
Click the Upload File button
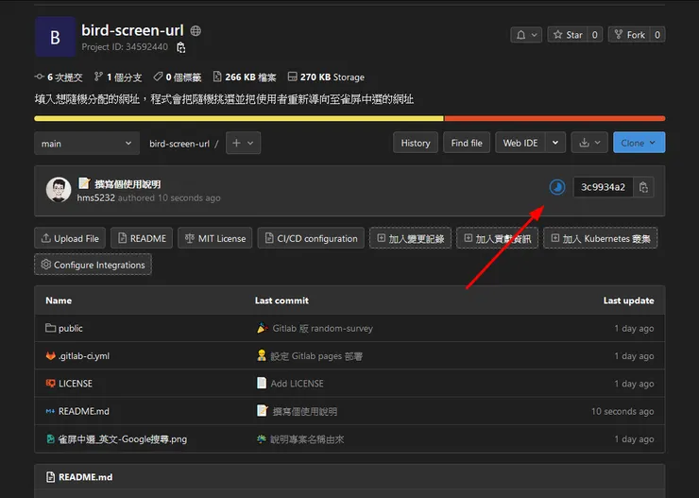[x=70, y=238]
